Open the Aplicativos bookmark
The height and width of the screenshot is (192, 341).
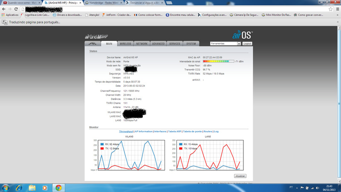point(10,15)
